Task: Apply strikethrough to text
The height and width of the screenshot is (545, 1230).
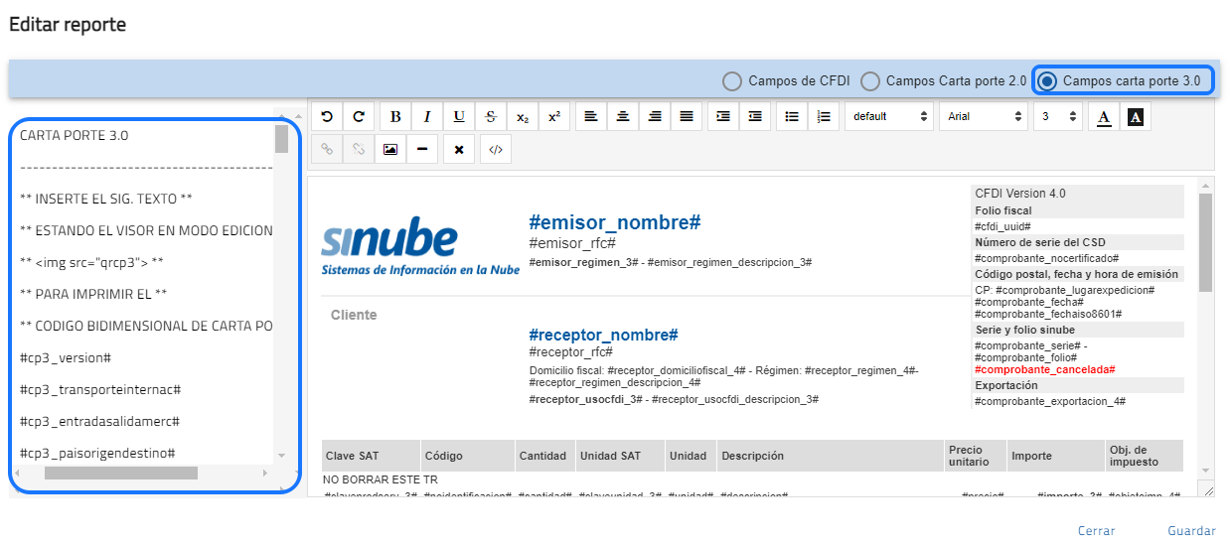Action: point(491,116)
